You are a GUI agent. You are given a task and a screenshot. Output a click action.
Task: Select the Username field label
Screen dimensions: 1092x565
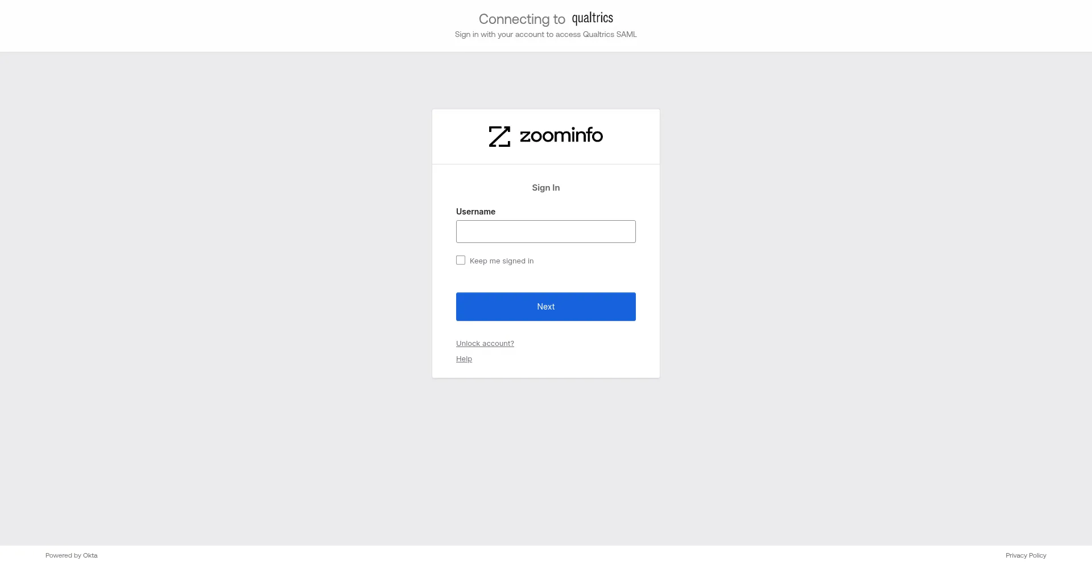pyautogui.click(x=475, y=211)
